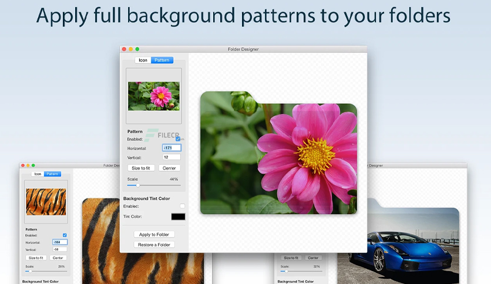This screenshot has width=491, height=284.
Task: Select the Pattern tab in tiger window
Action: tap(52, 174)
